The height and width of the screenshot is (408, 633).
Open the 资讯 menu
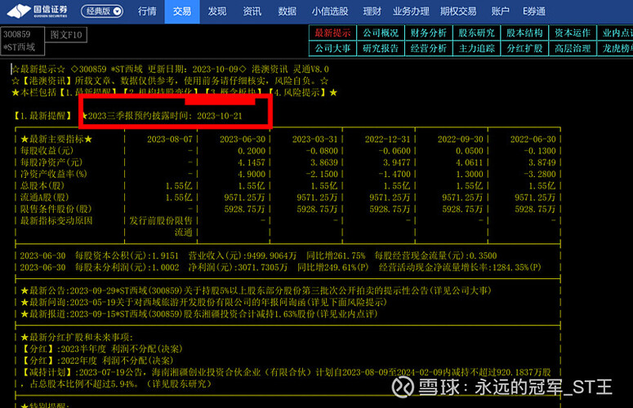[252, 11]
